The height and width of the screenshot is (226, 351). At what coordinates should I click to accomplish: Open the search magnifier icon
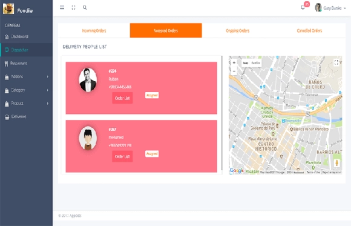point(85,7)
